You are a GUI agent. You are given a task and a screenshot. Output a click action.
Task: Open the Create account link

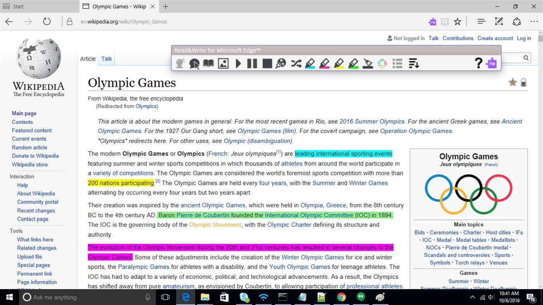495,38
